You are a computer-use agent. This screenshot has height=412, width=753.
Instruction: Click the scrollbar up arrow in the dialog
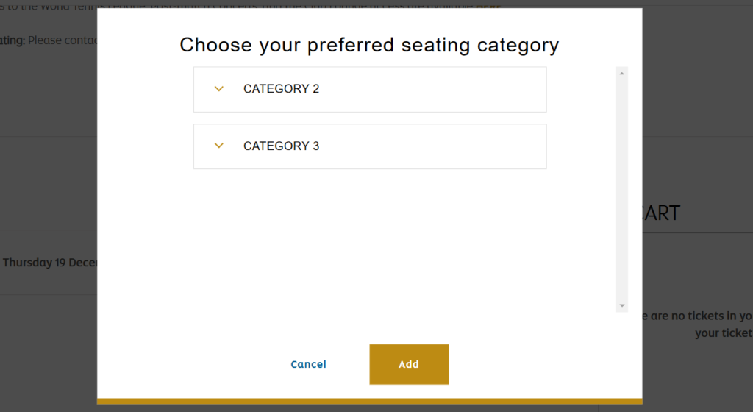[622, 74]
